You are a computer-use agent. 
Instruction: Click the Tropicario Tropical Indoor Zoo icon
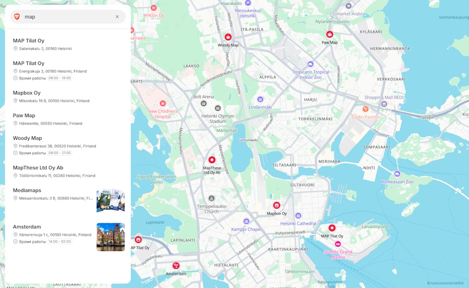pos(311,64)
